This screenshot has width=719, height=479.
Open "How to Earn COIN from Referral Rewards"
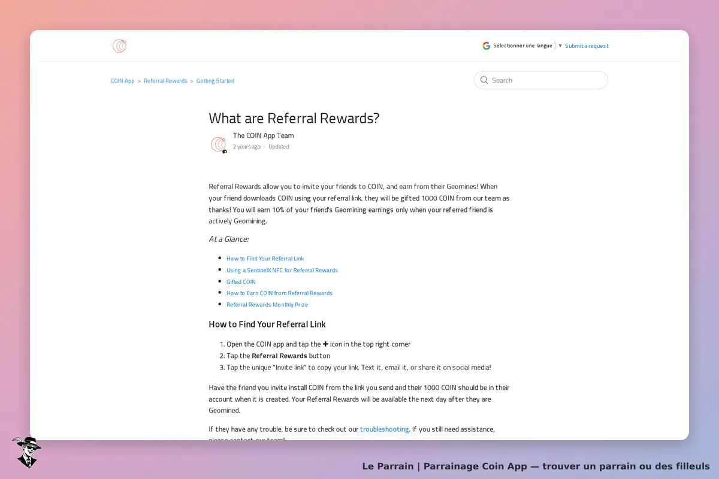pos(279,293)
